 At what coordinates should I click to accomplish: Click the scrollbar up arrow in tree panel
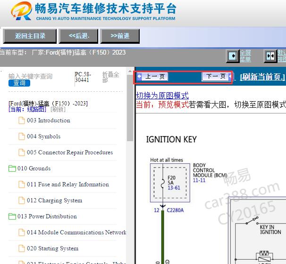click(x=130, y=71)
